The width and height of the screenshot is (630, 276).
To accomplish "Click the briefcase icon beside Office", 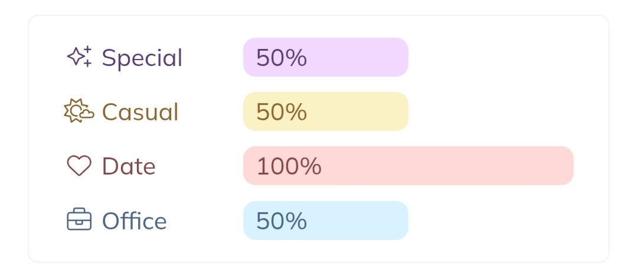I will pyautogui.click(x=79, y=221).
